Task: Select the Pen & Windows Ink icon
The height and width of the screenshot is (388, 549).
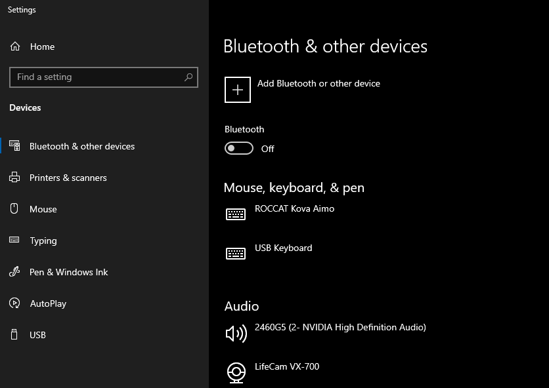Action: click(14, 272)
